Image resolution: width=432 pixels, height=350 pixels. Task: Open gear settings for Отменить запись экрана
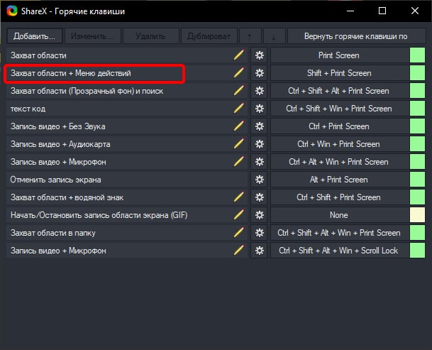pyautogui.click(x=259, y=180)
